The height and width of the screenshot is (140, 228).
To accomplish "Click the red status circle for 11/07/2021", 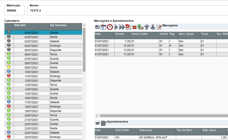I will (9, 76).
